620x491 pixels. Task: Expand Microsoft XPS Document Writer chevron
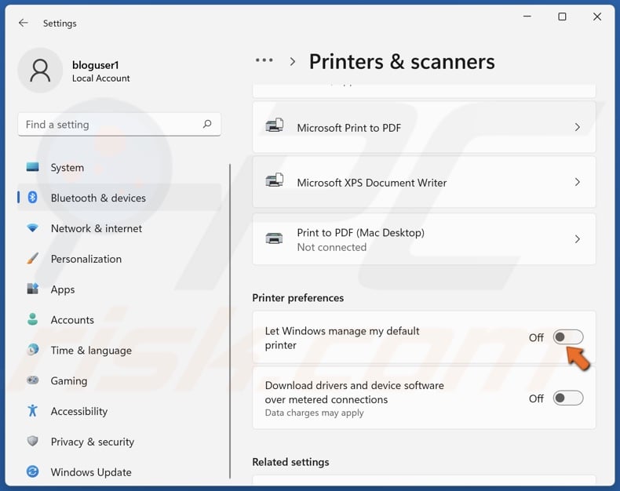pos(578,182)
